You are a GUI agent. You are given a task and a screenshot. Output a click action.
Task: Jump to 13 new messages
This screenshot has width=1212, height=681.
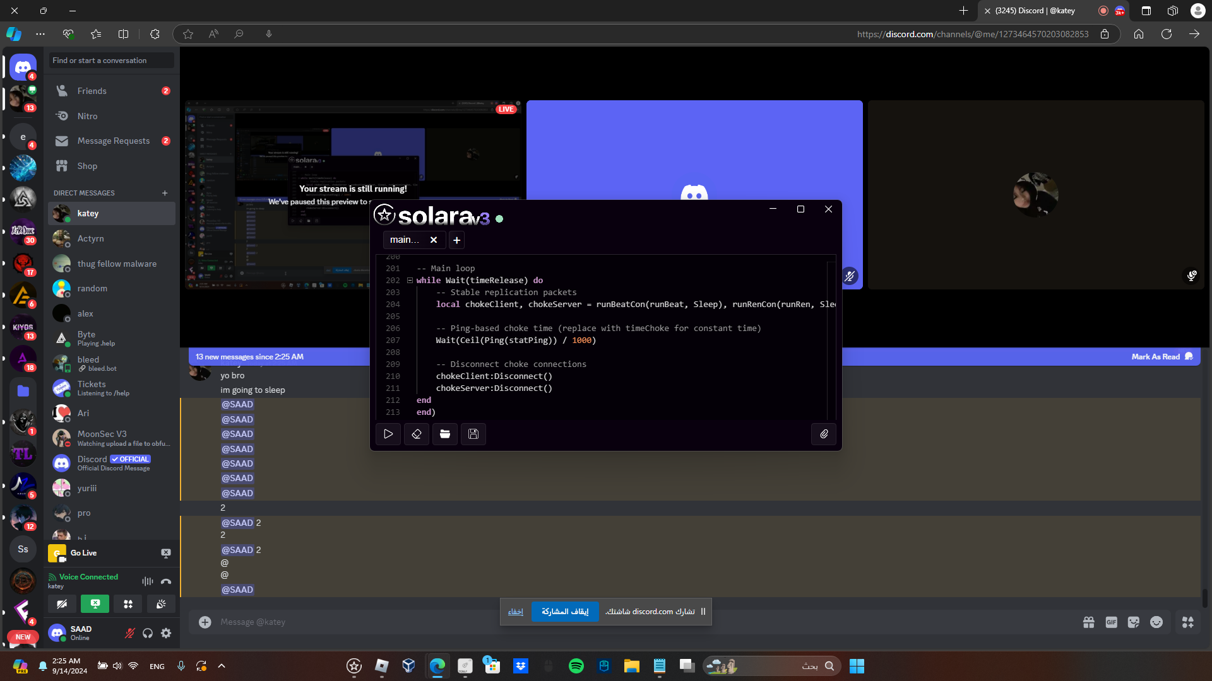(249, 357)
